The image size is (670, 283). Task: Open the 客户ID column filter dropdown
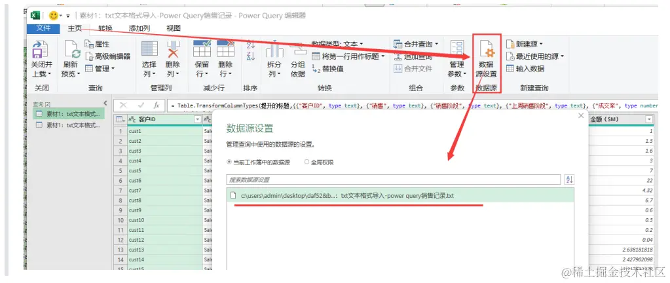(197, 119)
